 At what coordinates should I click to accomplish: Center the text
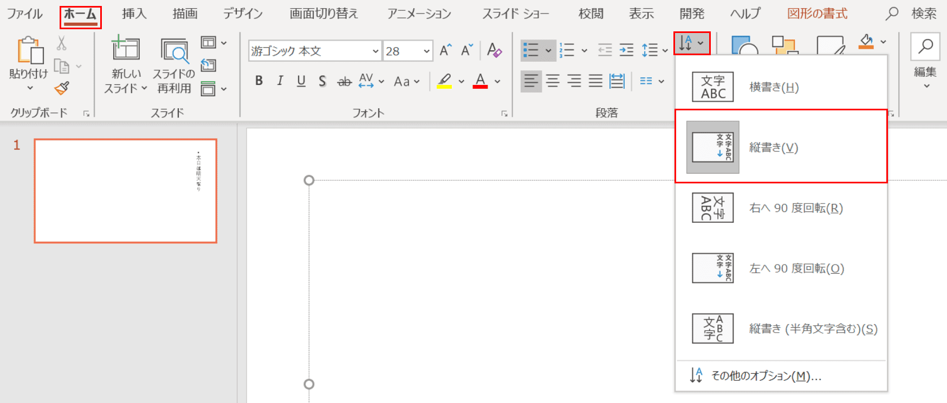point(553,81)
